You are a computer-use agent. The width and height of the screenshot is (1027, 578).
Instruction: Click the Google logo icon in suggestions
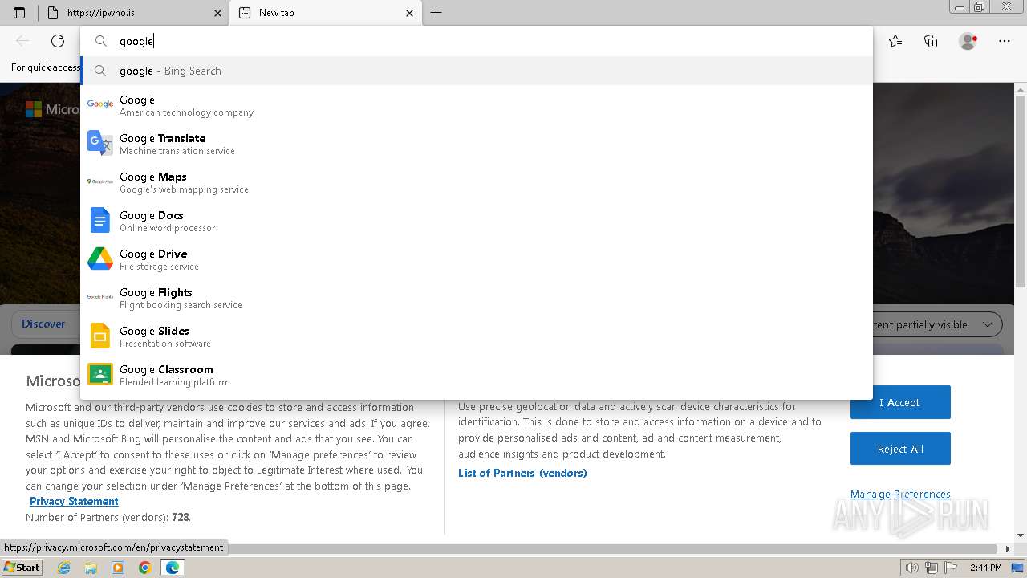click(x=100, y=104)
